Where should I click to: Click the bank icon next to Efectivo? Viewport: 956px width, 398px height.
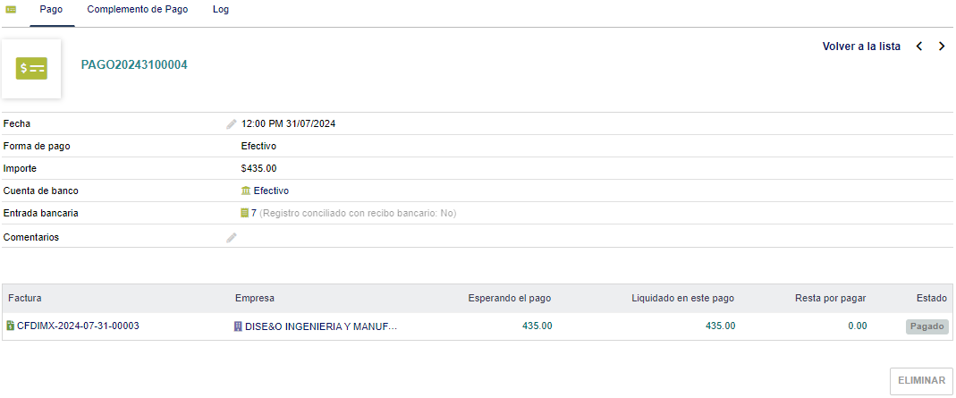(246, 191)
